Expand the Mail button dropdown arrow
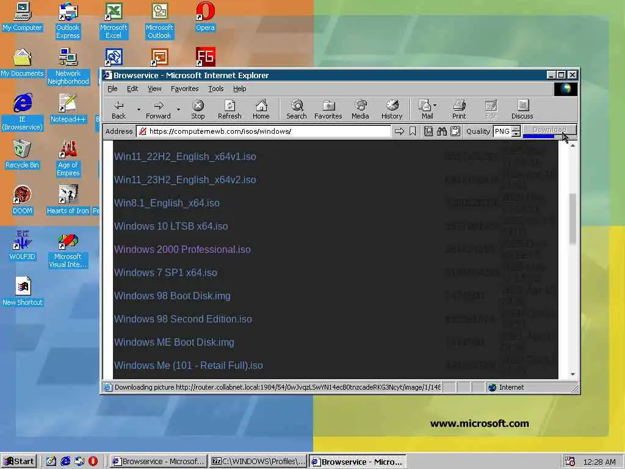Screen dimensions: 625x469 [x=435, y=105]
